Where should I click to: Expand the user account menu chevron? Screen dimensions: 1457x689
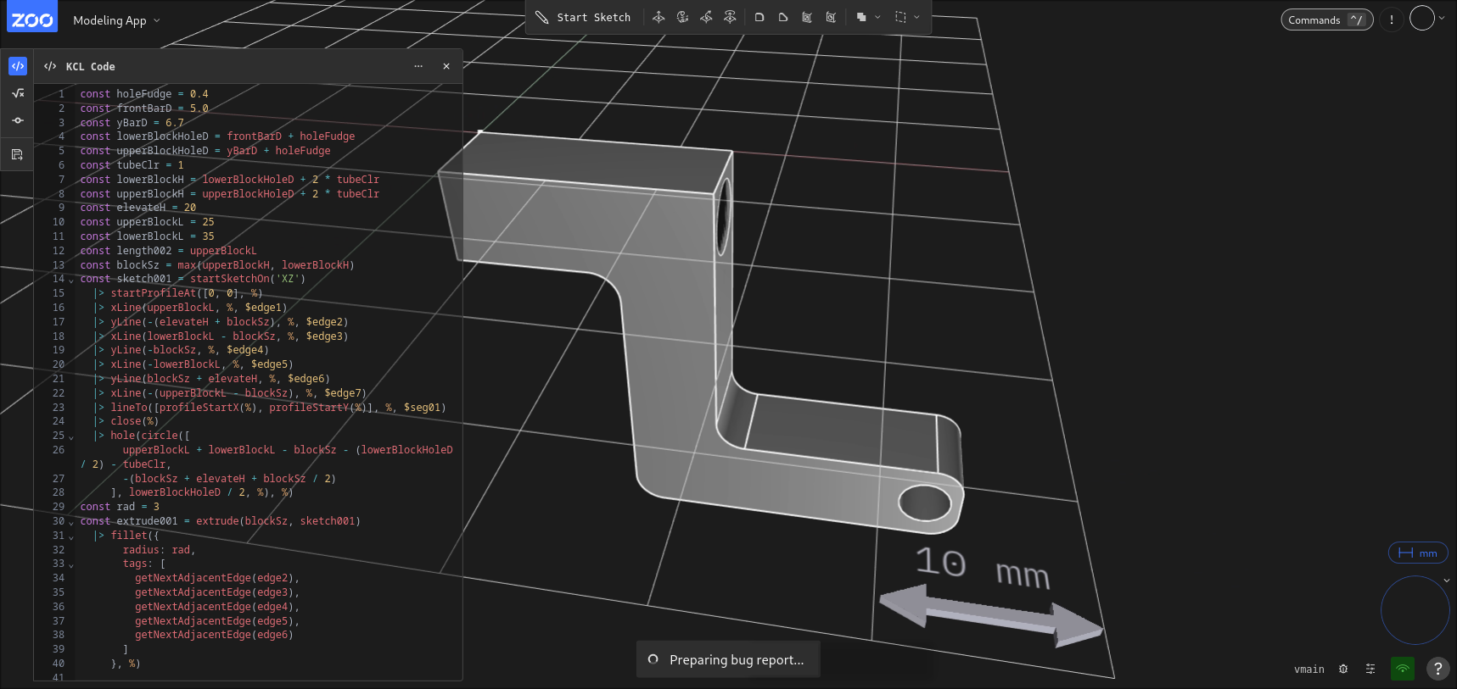(x=1442, y=18)
